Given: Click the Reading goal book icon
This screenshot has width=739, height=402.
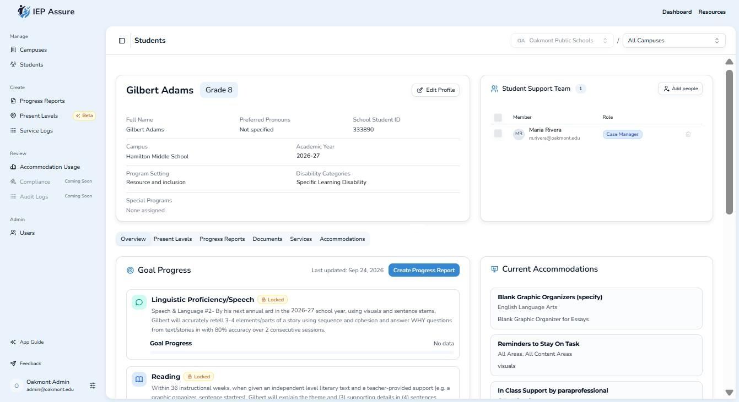Looking at the screenshot, I should tap(139, 379).
